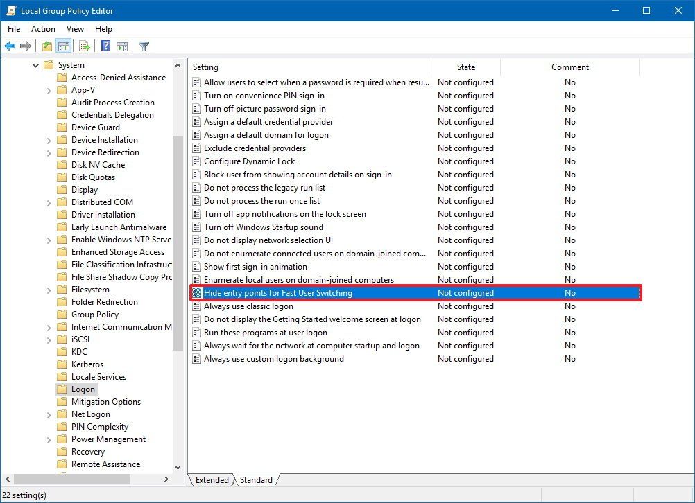Click the Show/Hide Action Pane icon
Screen dimensions: 695x503
click(122, 46)
